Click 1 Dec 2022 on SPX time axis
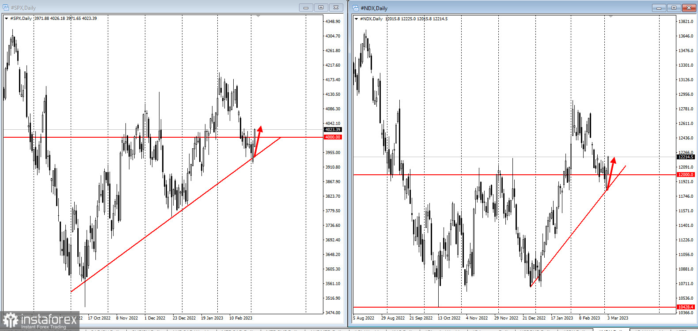This screenshot has height=331, width=698. [x=155, y=318]
